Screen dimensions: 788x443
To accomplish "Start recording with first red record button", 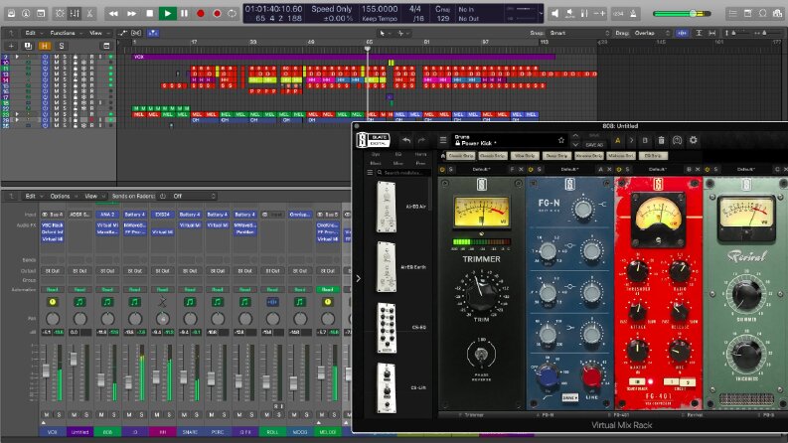I will tap(201, 14).
